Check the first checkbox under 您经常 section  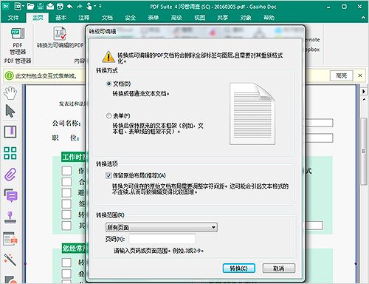click(x=66, y=263)
